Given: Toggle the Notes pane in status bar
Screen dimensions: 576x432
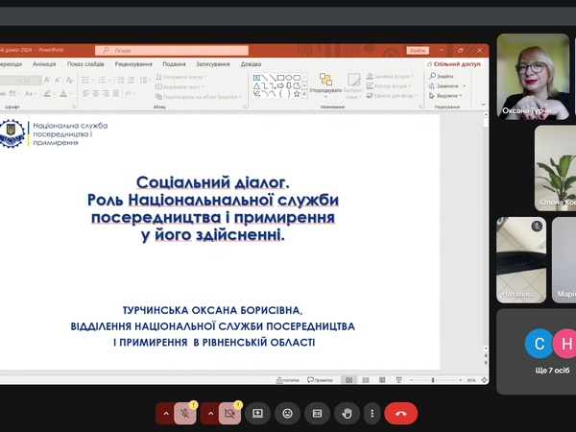Looking at the screenshot, I should 287,380.
